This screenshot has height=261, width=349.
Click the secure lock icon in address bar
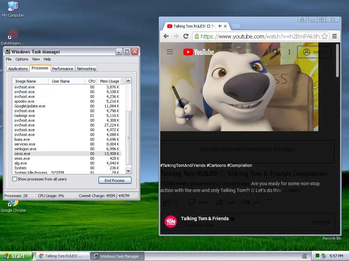pos(197,36)
